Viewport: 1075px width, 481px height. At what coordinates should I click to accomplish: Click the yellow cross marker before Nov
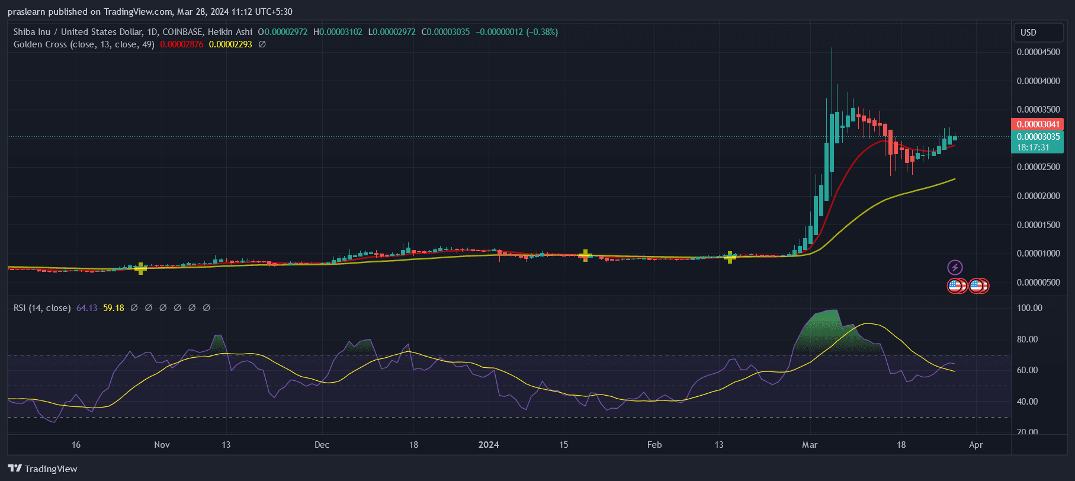(140, 268)
